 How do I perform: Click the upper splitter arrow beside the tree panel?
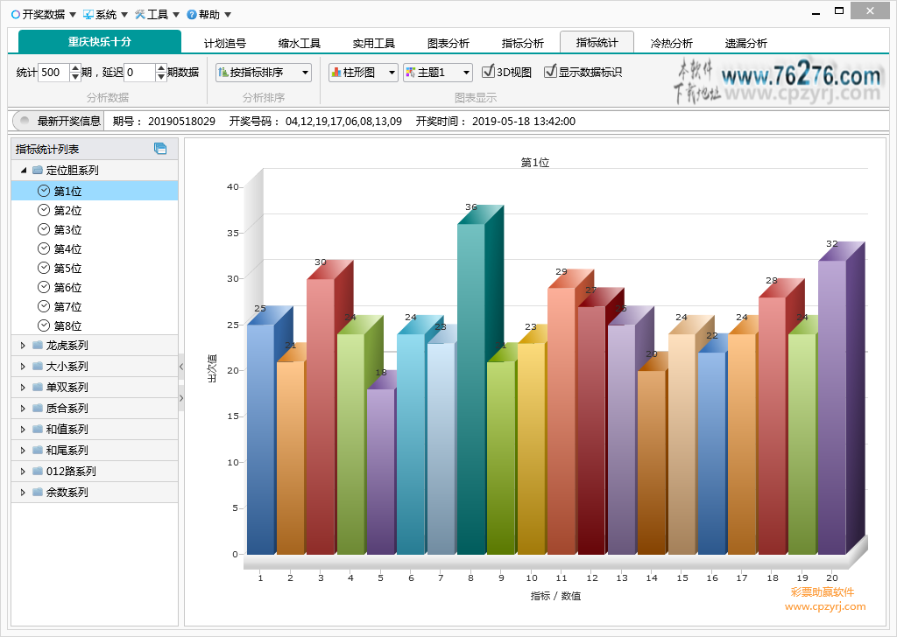(181, 367)
